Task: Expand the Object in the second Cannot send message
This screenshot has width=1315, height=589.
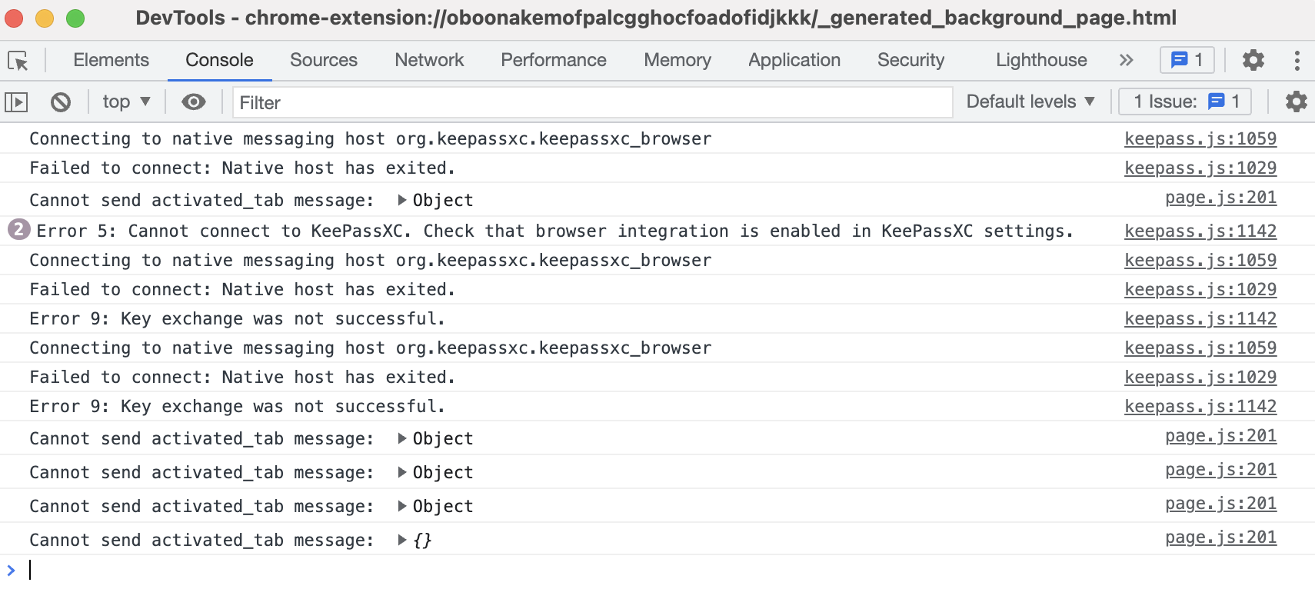Action: click(402, 438)
